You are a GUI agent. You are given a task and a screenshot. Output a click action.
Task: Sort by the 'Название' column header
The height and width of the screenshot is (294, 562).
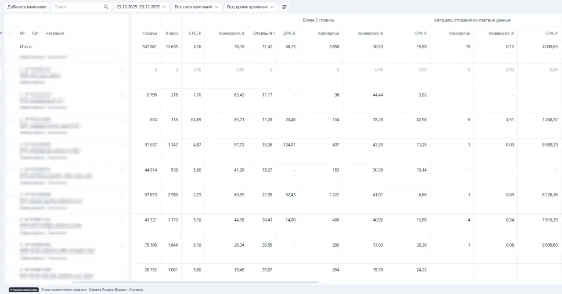54,33
